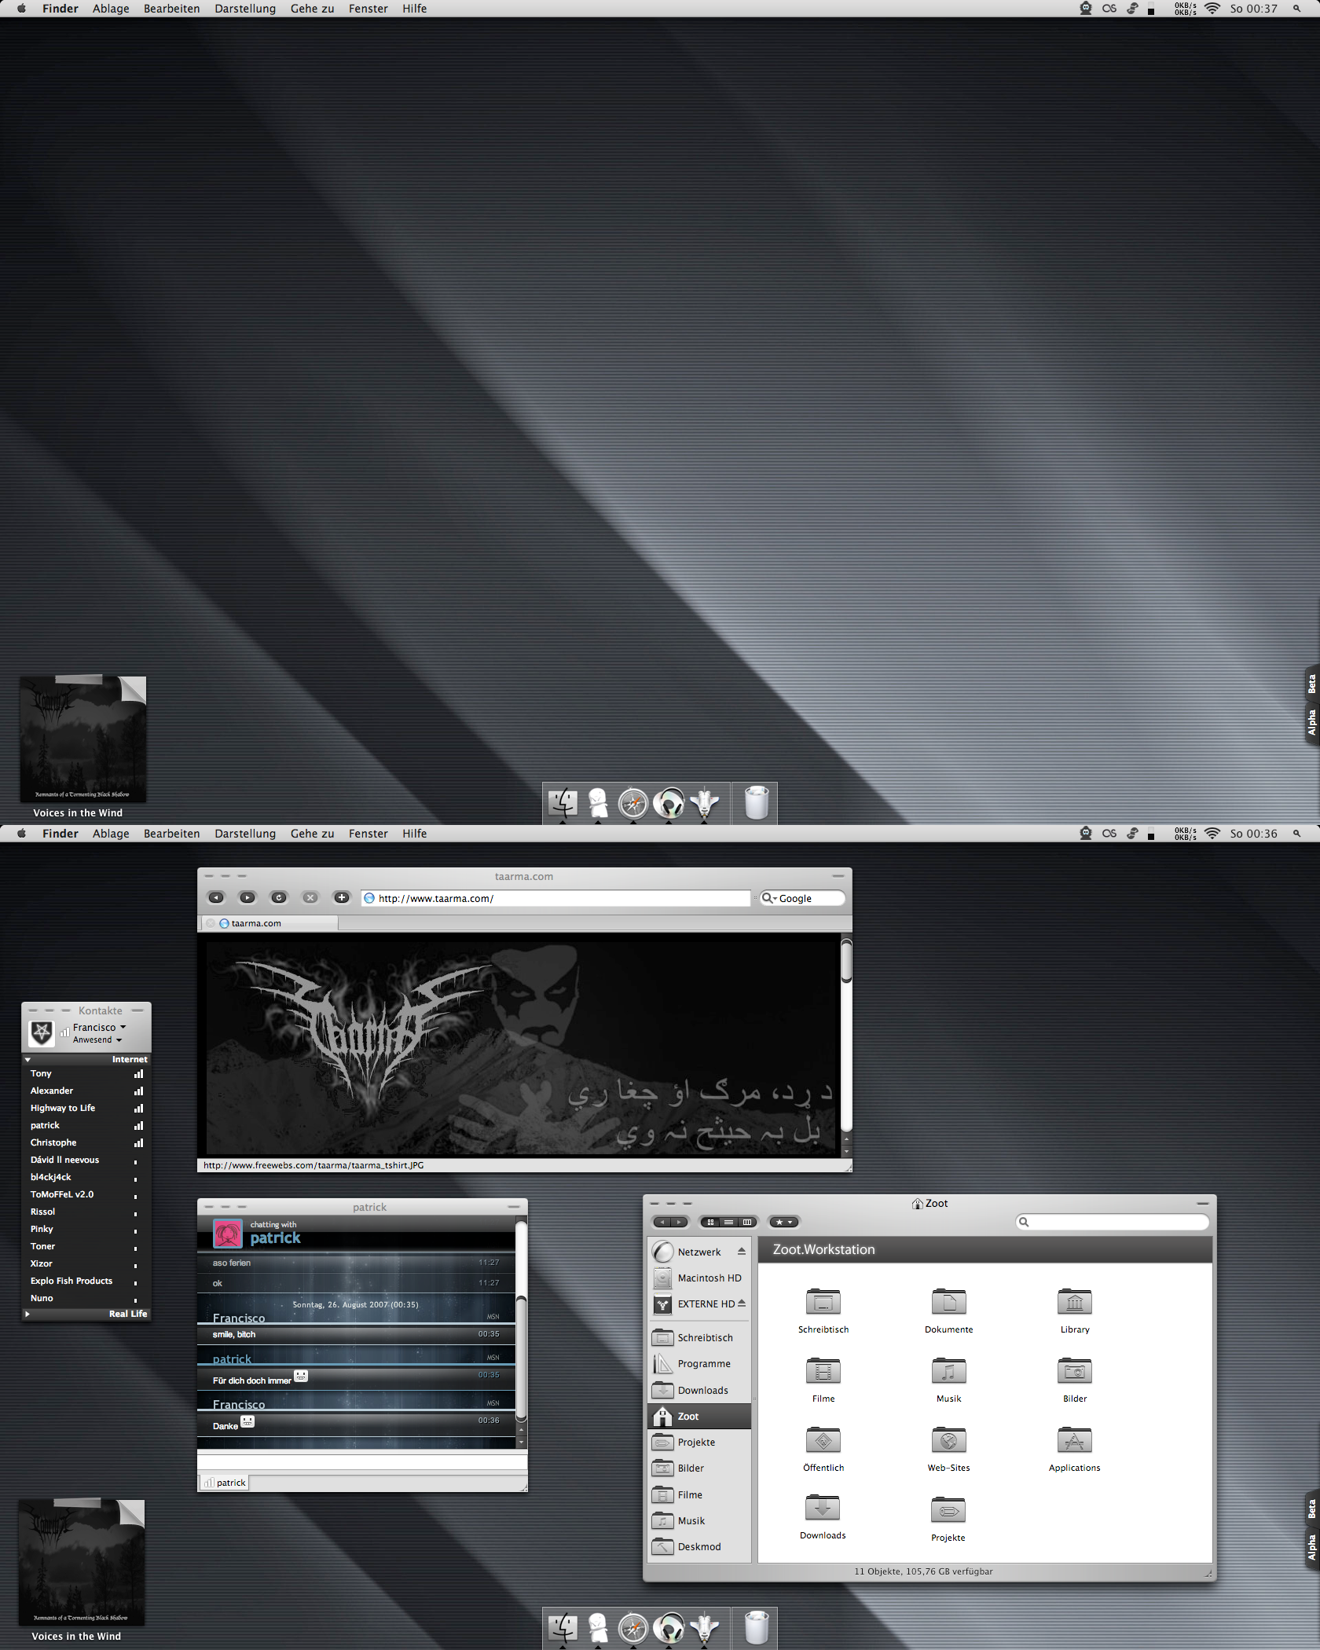1320x1650 pixels.
Task: Open Macintosh HD from the Finder sidebar
Action: [698, 1278]
